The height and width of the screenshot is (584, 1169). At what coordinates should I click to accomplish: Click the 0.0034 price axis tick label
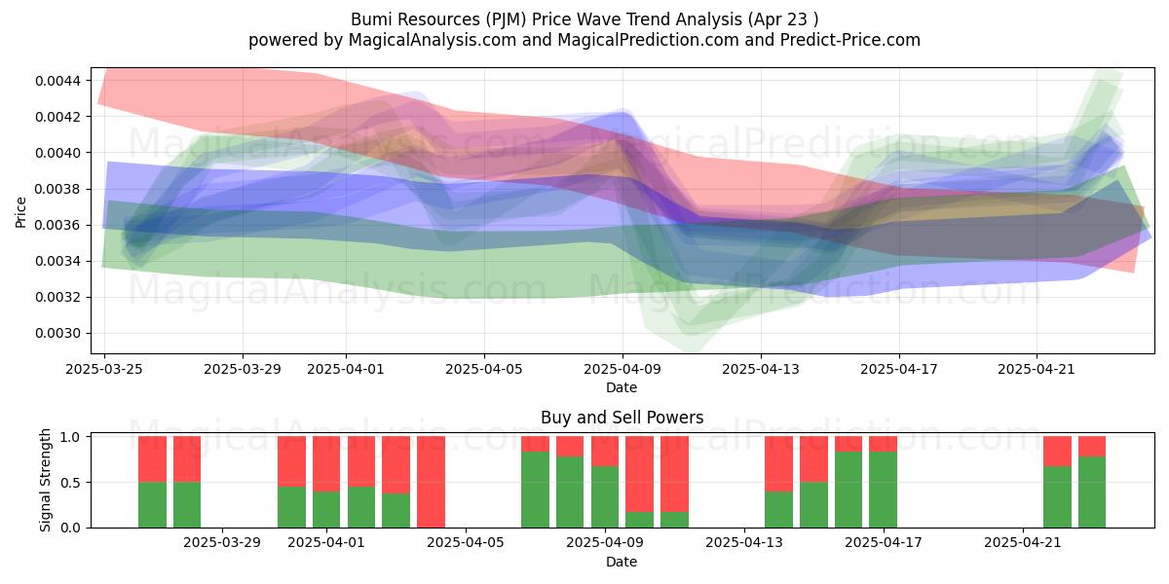click(59, 261)
